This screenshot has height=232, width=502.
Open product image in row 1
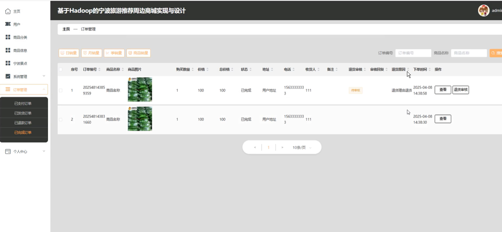(140, 89)
